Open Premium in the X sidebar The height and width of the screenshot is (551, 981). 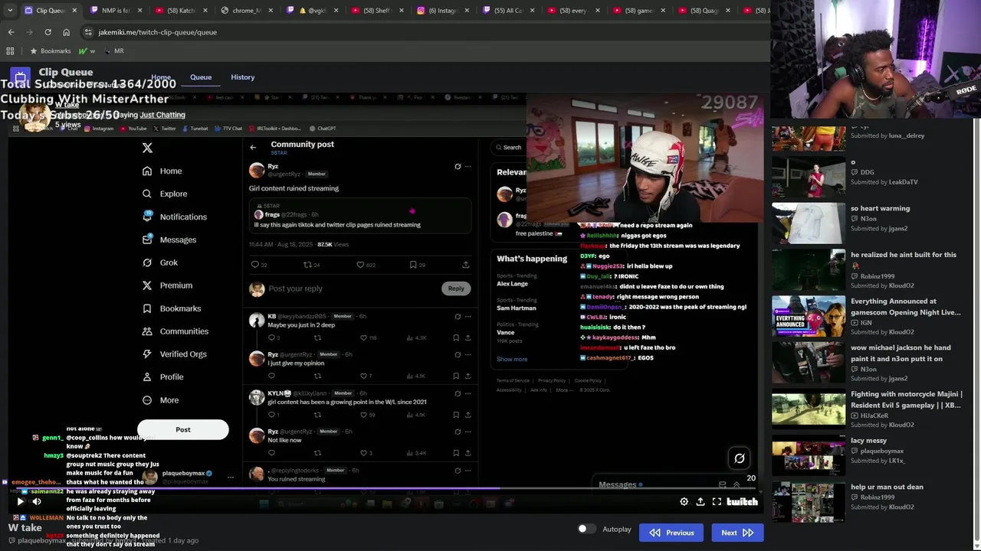[x=167, y=285]
